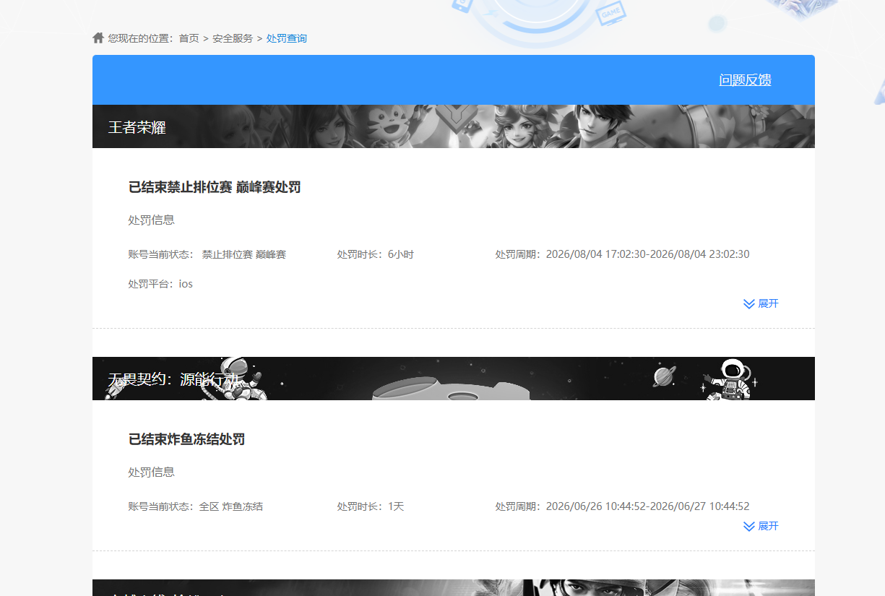The width and height of the screenshot is (885, 596).
Task: Click the 您现在的位置 breadcrumb label
Action: tap(140, 38)
